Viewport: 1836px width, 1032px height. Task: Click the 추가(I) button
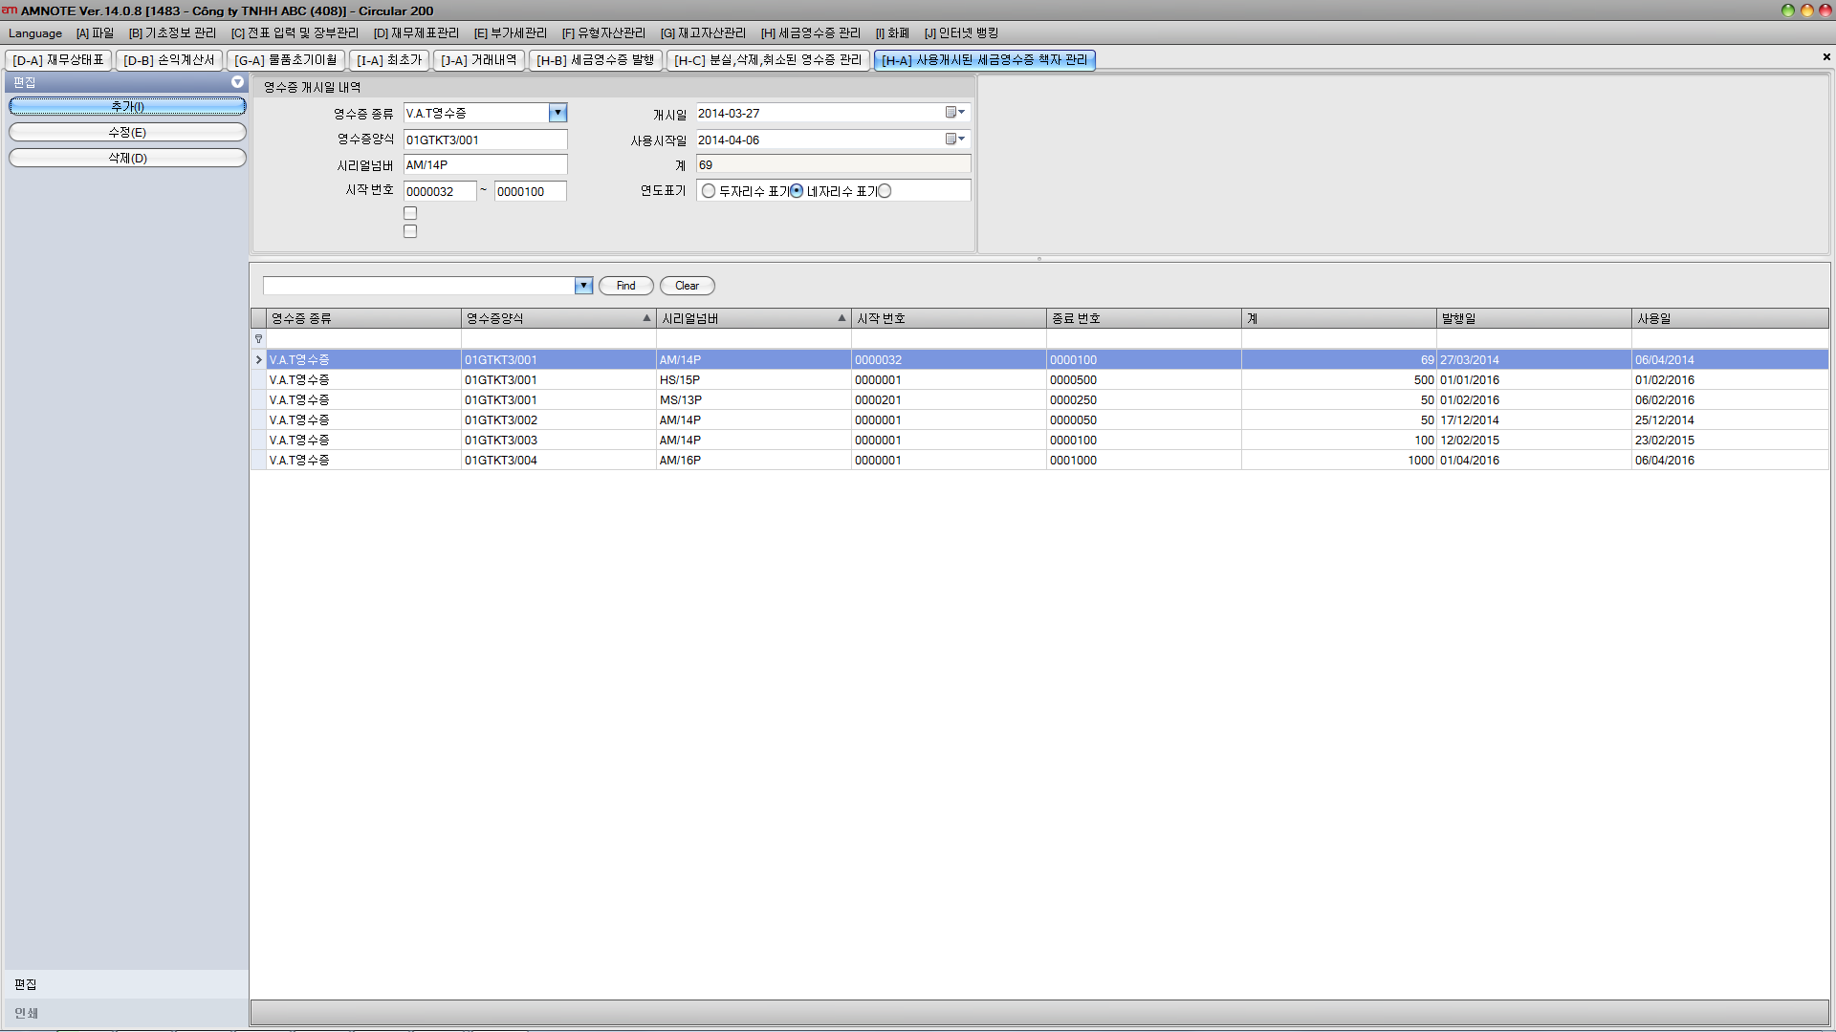[x=127, y=106]
